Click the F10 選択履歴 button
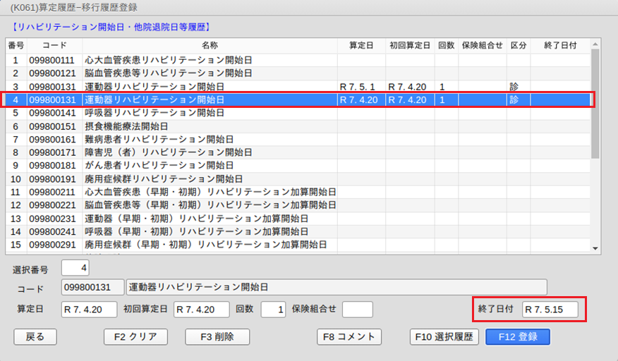 [x=444, y=336]
